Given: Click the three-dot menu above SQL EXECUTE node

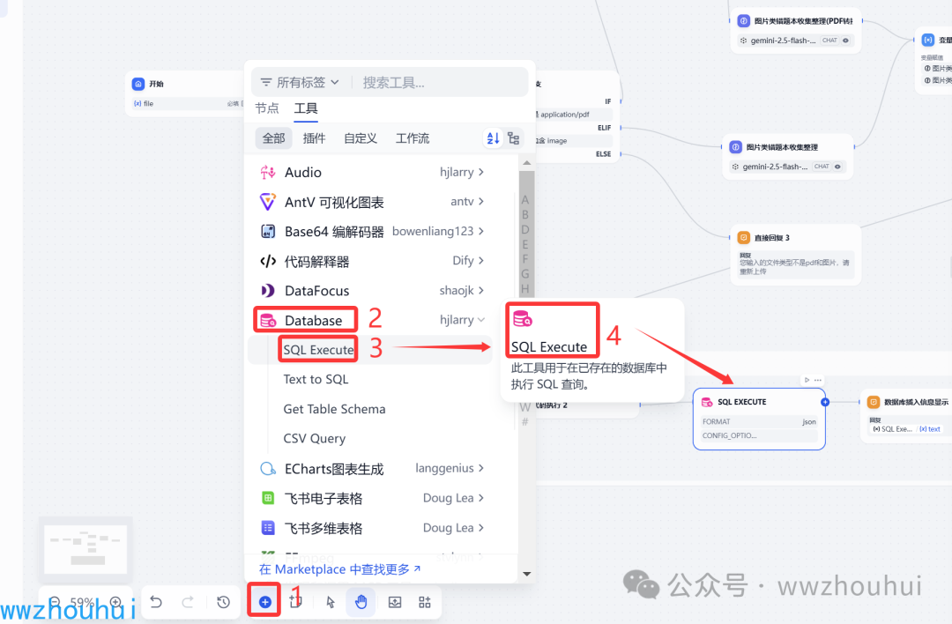Looking at the screenshot, I should (x=818, y=380).
